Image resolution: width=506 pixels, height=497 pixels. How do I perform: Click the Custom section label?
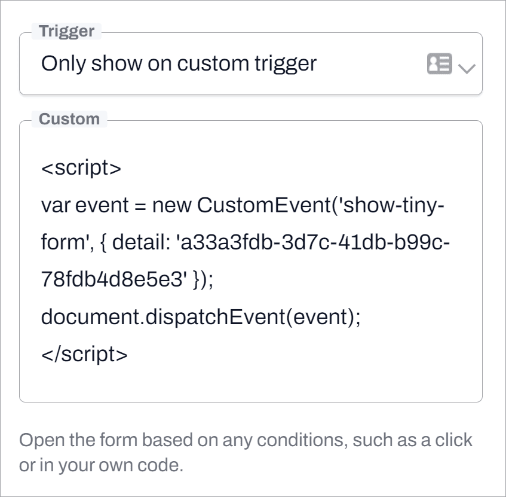pos(69,119)
